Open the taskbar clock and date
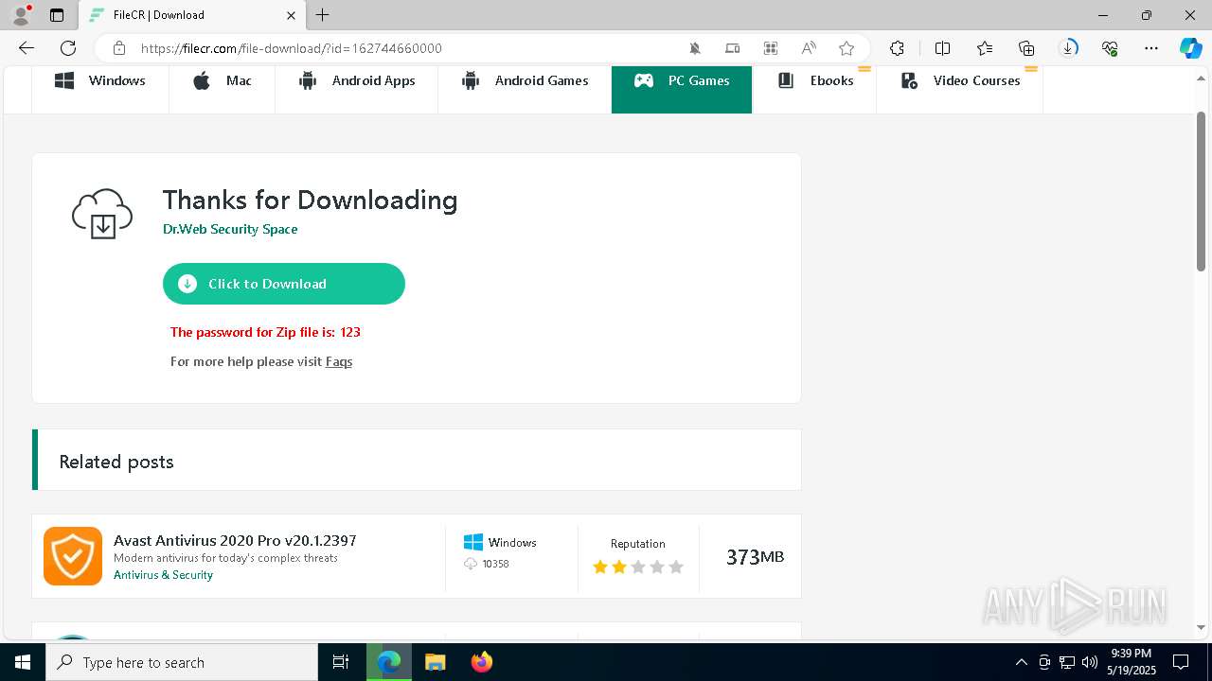1212x681 pixels. (x=1131, y=662)
